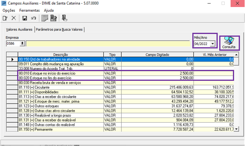Click the New record toolbar icon

coord(5,18)
